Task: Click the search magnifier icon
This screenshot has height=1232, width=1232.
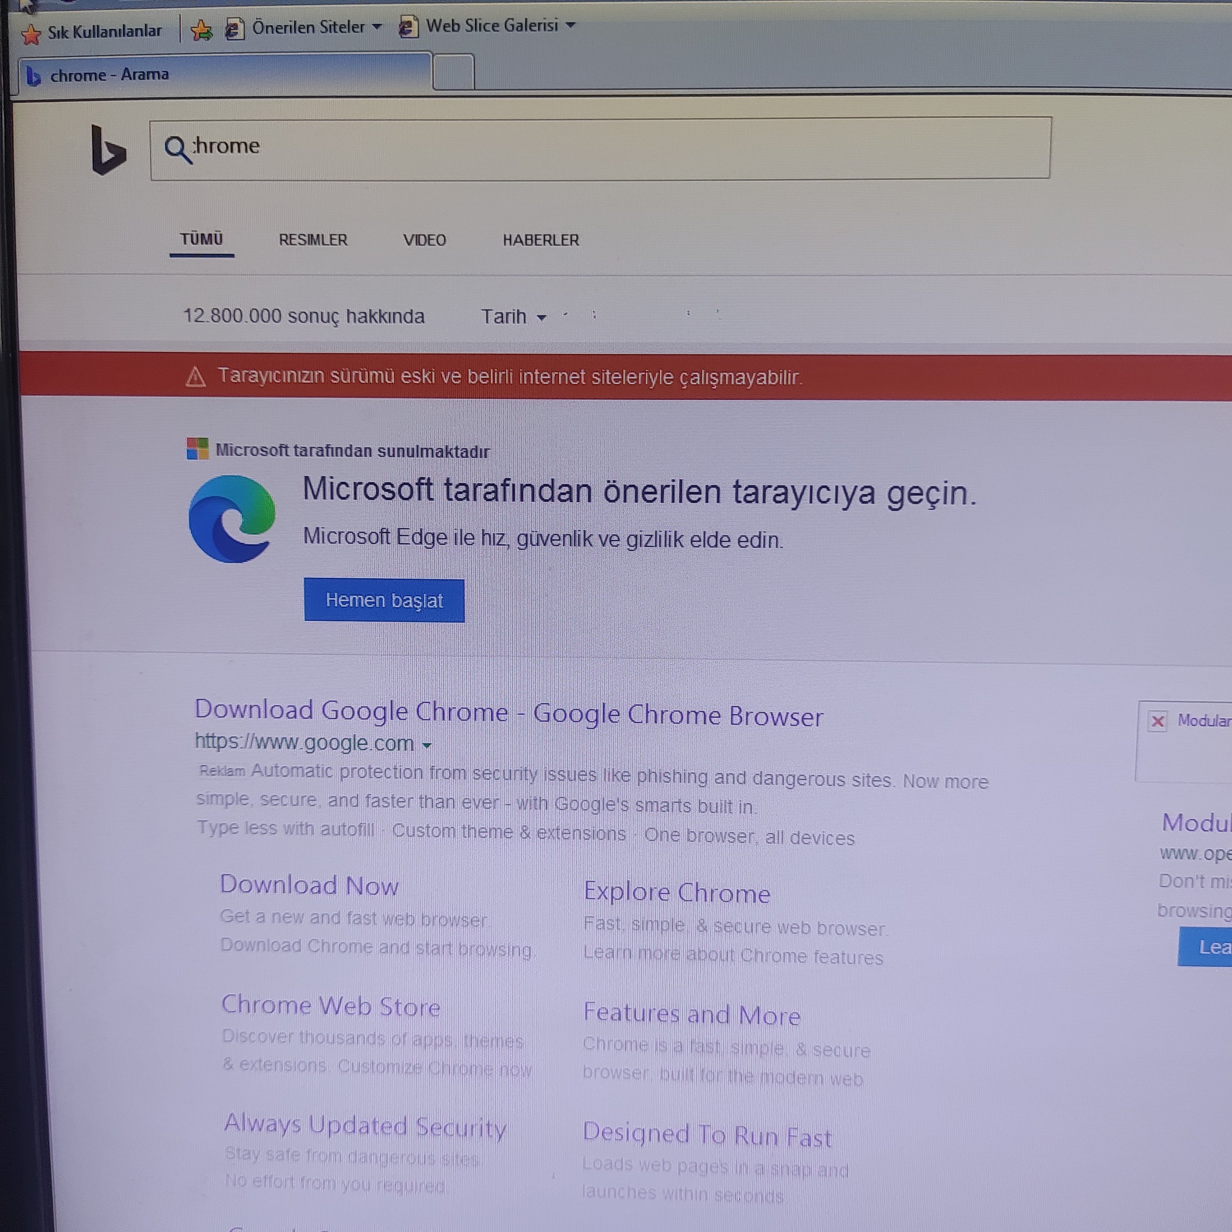Action: (x=177, y=149)
